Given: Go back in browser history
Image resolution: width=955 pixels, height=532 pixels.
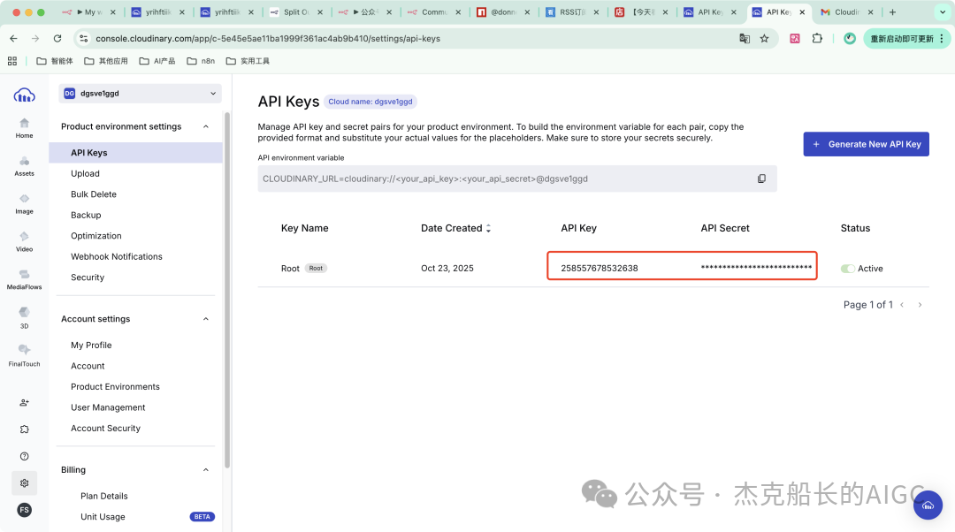Looking at the screenshot, I should pyautogui.click(x=13, y=38).
